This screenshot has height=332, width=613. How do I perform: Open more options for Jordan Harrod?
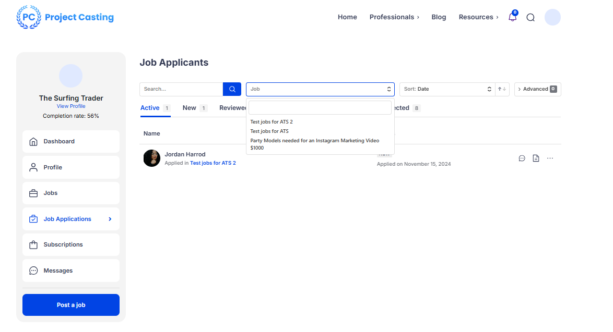(550, 158)
